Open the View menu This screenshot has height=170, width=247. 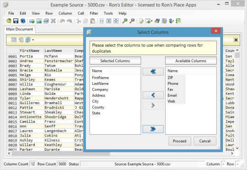point(36,13)
